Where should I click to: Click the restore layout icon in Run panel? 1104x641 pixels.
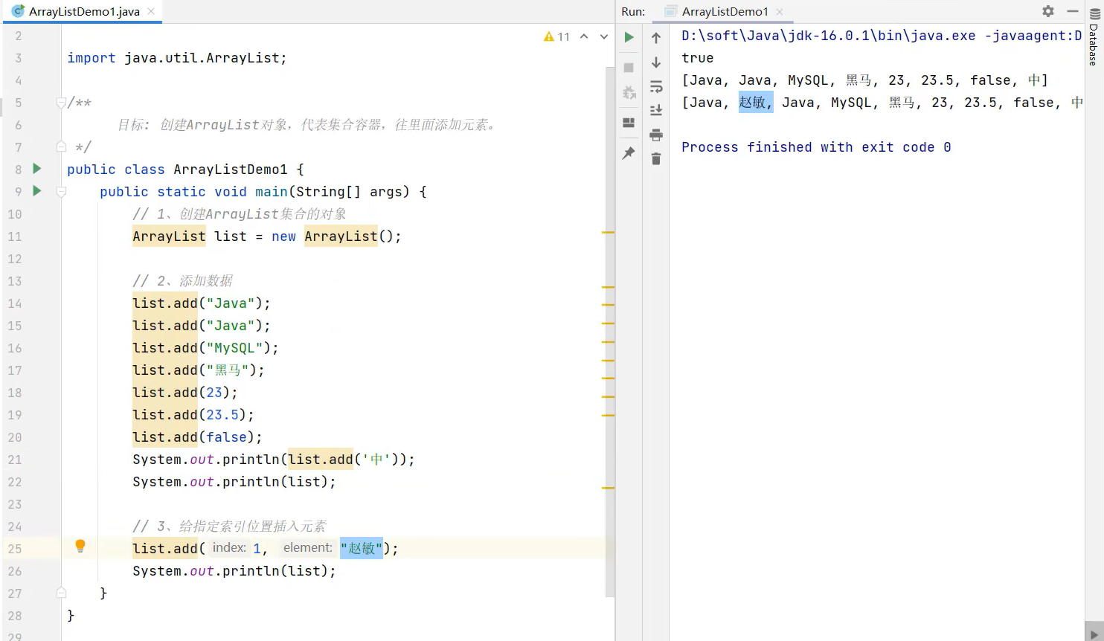tap(629, 123)
